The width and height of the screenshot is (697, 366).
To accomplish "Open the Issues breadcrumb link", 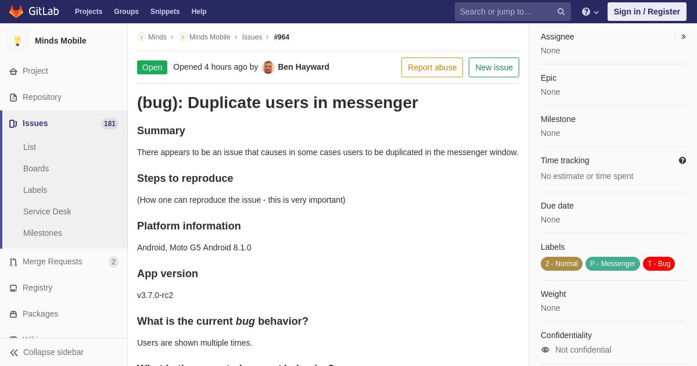I will 252,37.
